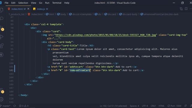Screen dimensions: 192x108
Task: Click 'Add to cart' text on line 101
Action: [123, 67]
